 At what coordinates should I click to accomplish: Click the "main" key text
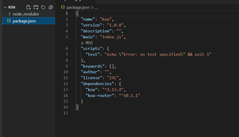pyautogui.click(x=88, y=37)
